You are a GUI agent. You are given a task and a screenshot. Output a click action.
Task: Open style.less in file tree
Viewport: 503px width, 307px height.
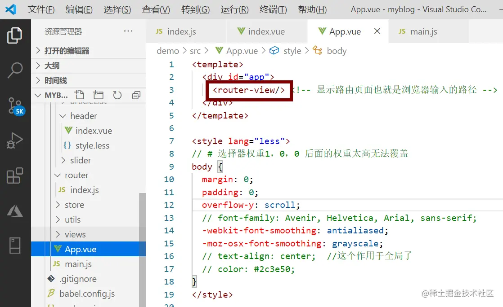88,146
